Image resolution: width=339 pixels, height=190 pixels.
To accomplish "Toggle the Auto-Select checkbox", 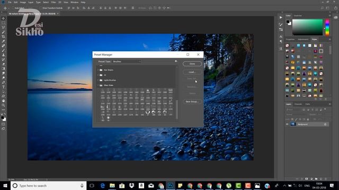I will pyautogui.click(x=13, y=8).
